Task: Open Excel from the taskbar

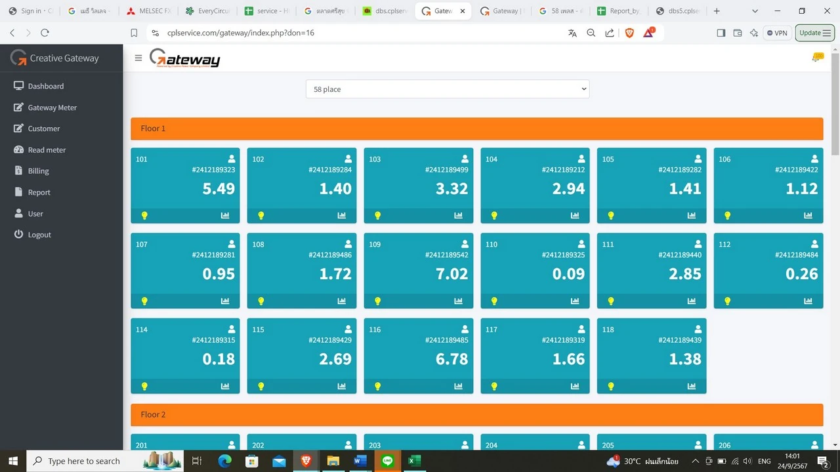Action: pos(414,462)
